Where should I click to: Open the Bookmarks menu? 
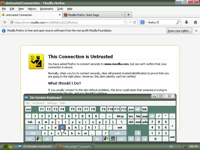pos(47,9)
